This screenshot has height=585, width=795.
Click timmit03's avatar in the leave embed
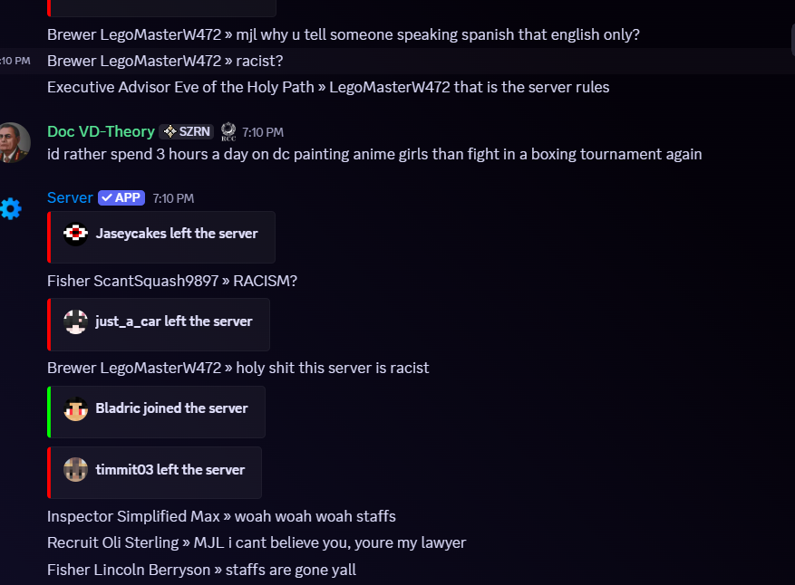[x=75, y=469]
